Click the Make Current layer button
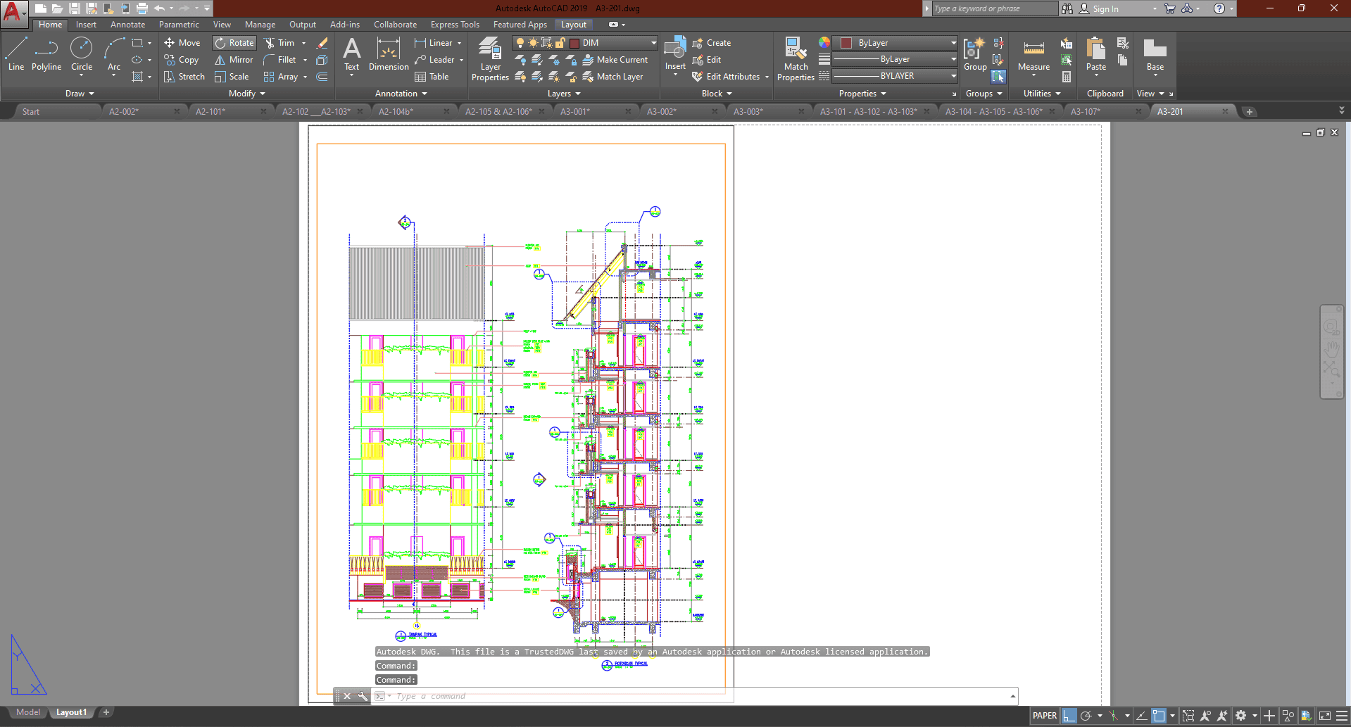1351x727 pixels. (x=615, y=60)
